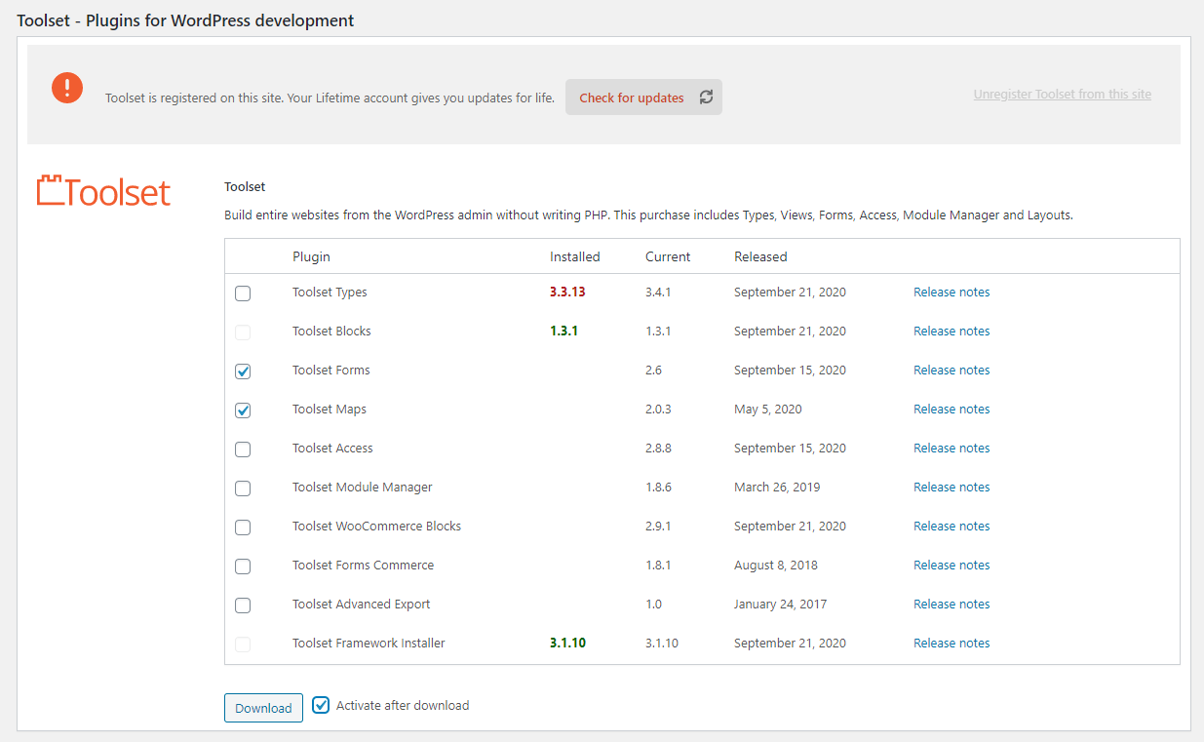This screenshot has height=742, width=1204.
Task: Open Release notes for Toolset Advanced Export
Action: pos(952,605)
